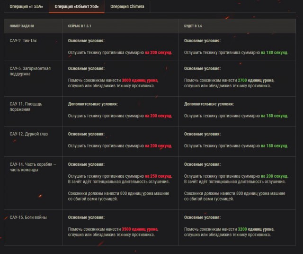Click green 'на 180 секунд' in САУ-12 row
The height and width of the screenshot is (254, 303).
pos(275,146)
